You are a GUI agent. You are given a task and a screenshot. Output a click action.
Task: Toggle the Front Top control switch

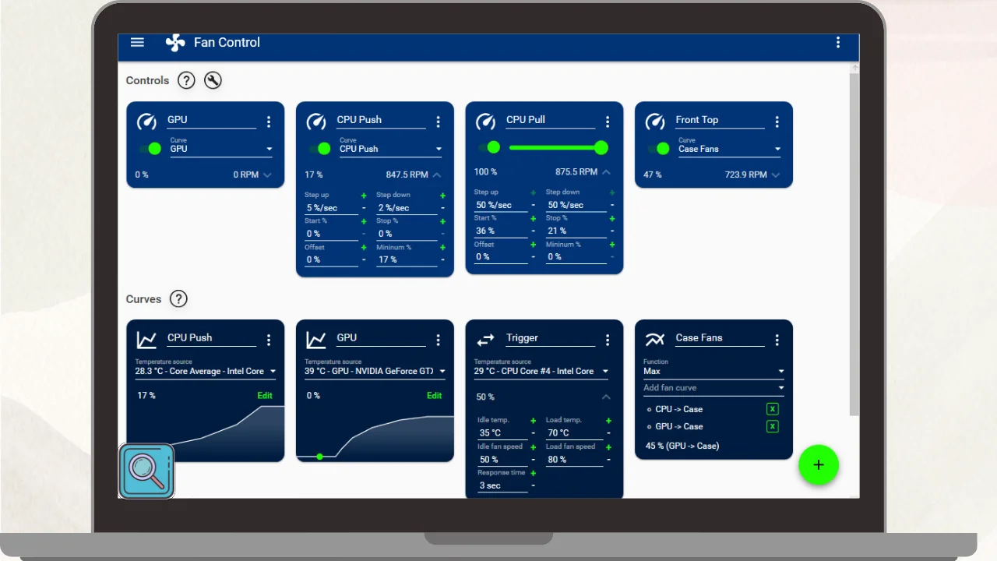point(659,149)
